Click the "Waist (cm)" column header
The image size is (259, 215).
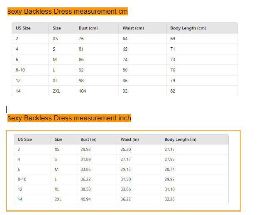pos(133,28)
